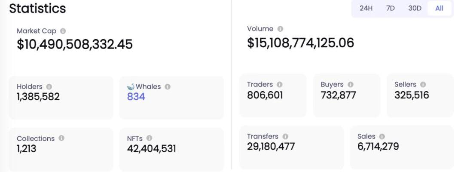Switch to the 24H time range
This screenshot has width=464, height=172.
tap(366, 8)
